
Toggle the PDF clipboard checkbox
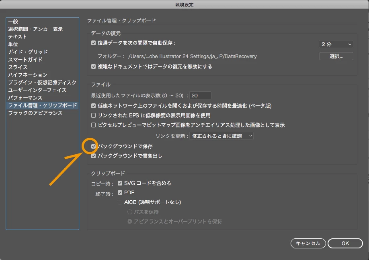pos(120,192)
